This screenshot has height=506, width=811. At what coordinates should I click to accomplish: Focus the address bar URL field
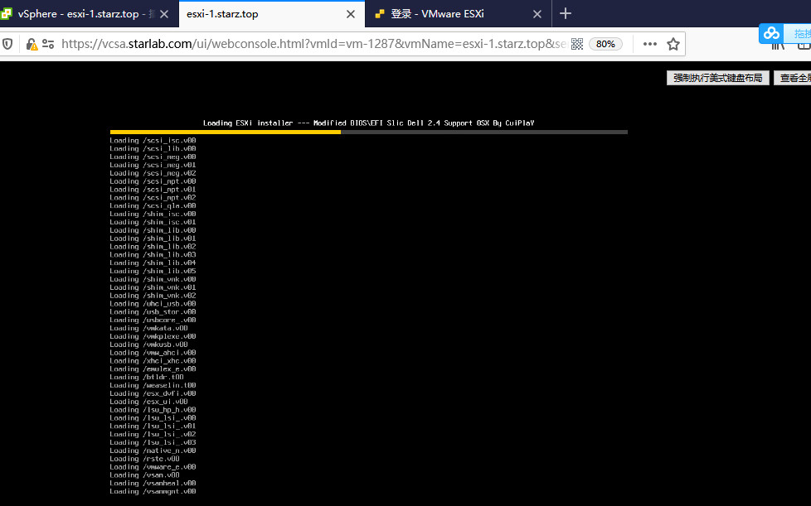[313, 44]
